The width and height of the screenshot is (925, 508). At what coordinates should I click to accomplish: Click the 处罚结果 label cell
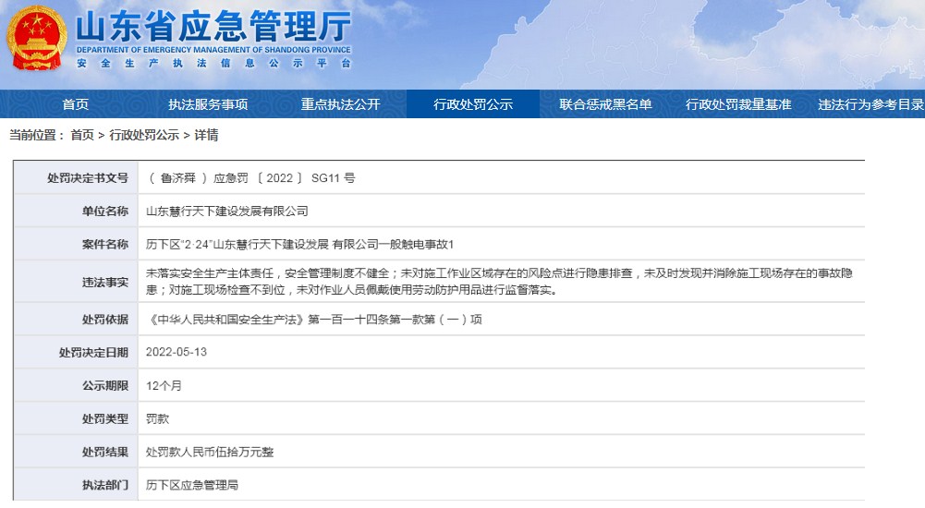(76, 452)
